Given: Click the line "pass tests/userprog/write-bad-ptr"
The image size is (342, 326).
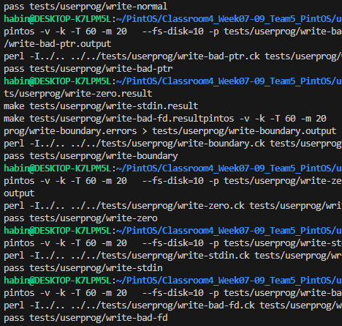Looking at the screenshot, I should point(88,69).
